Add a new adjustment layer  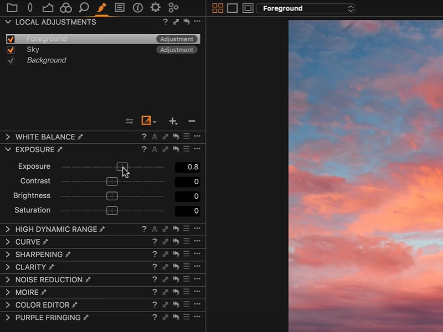[173, 121]
